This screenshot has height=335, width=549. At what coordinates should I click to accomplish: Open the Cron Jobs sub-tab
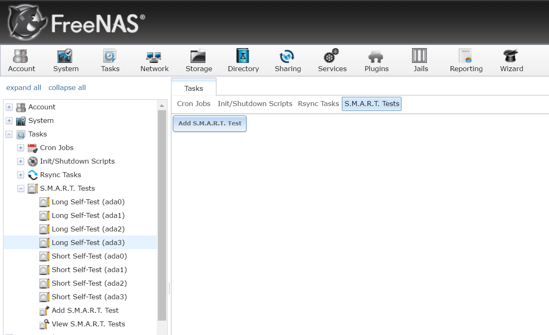pos(194,104)
